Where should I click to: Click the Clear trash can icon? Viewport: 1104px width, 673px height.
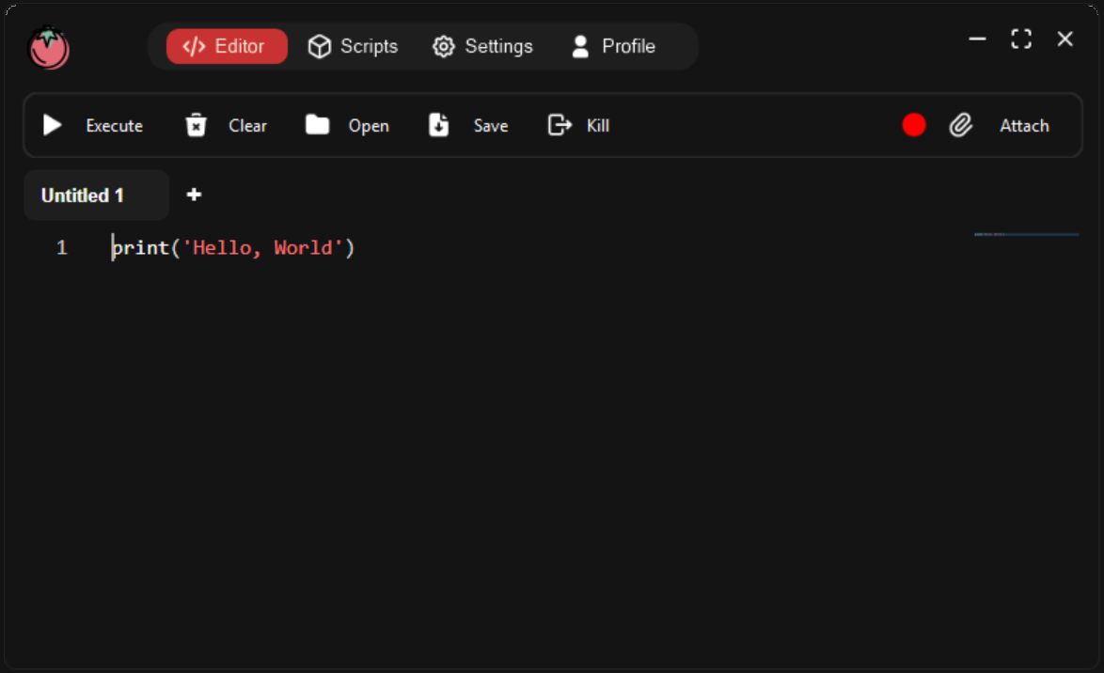[196, 125]
